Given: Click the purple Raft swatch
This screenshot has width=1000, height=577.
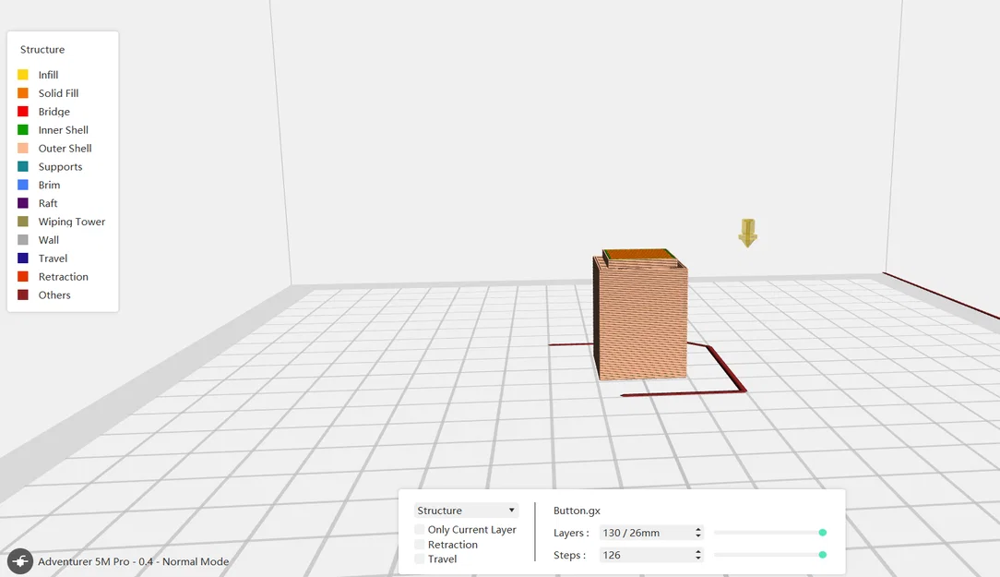Looking at the screenshot, I should tap(23, 203).
